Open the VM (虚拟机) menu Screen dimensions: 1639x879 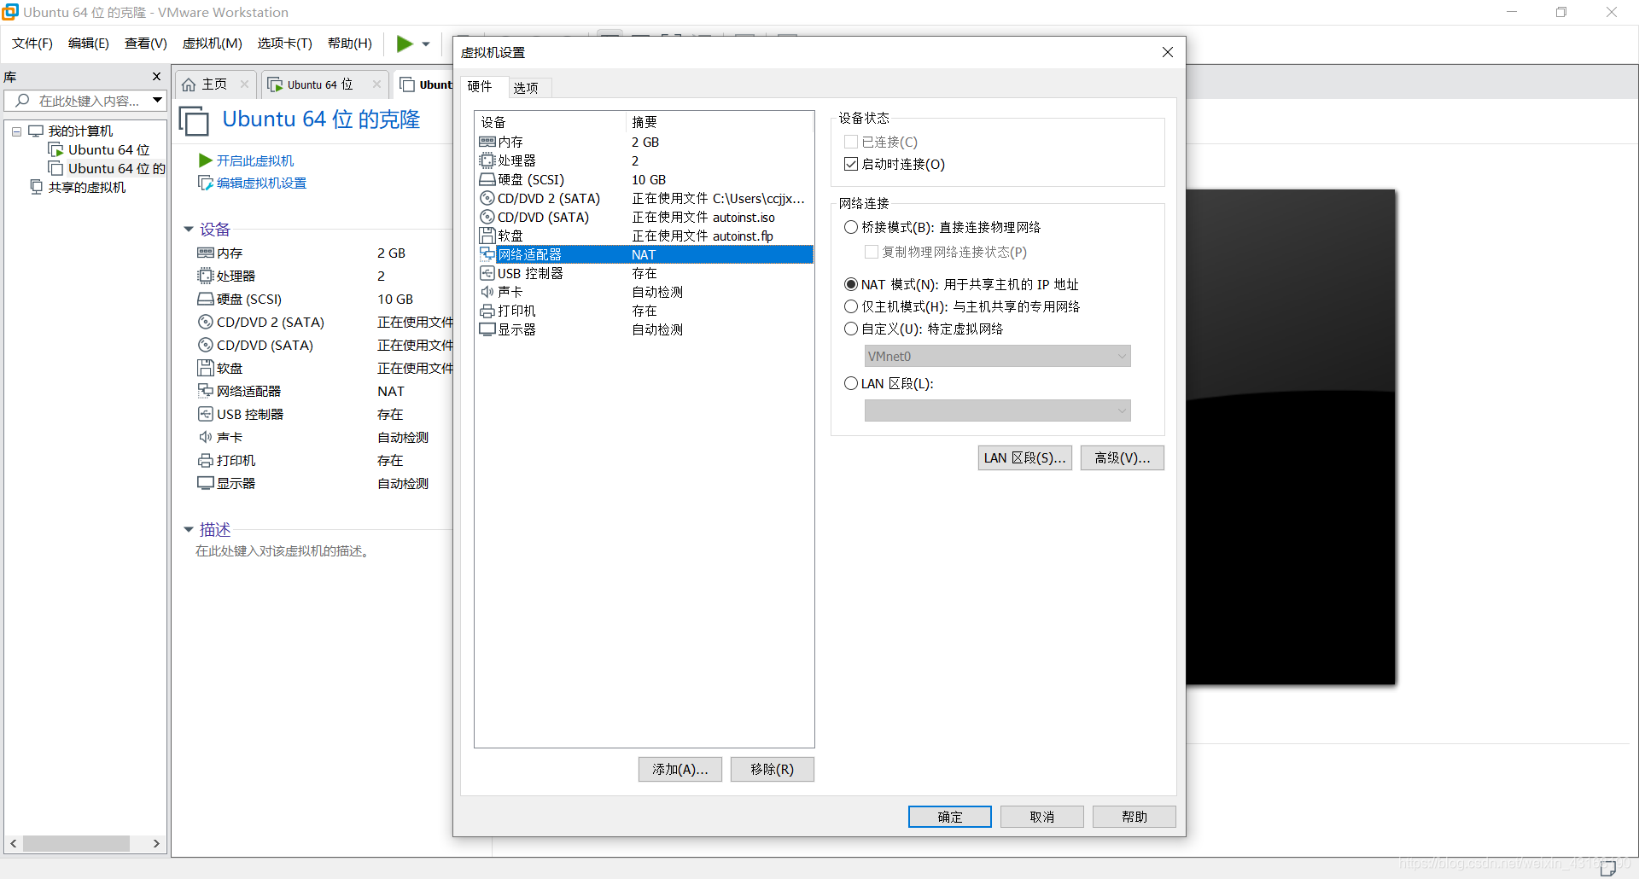tap(213, 44)
